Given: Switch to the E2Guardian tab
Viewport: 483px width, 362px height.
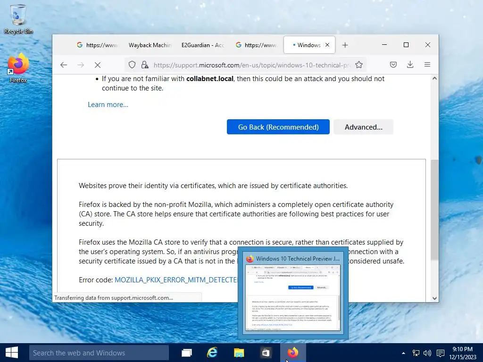Looking at the screenshot, I should click(x=202, y=45).
